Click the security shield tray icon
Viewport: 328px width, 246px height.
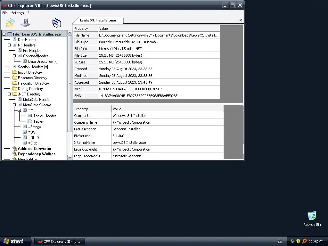coord(298,241)
